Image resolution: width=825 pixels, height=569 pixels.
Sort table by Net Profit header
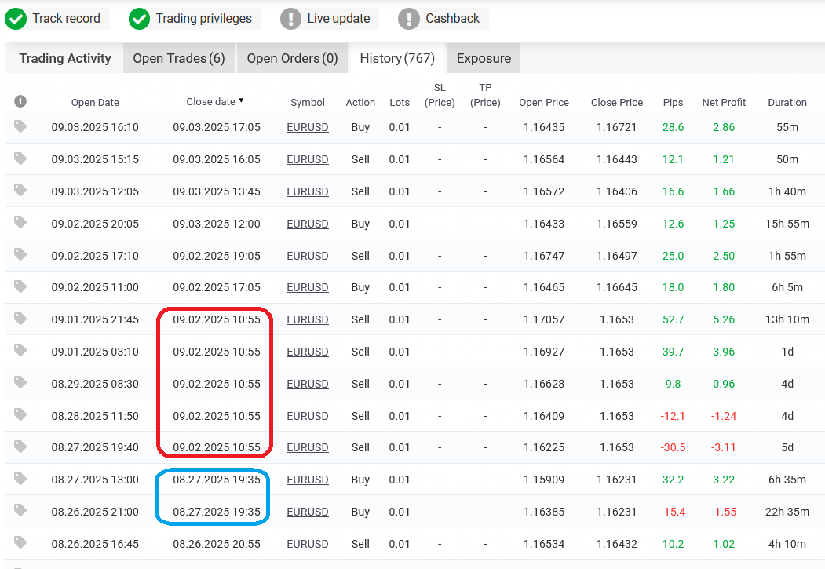724,102
